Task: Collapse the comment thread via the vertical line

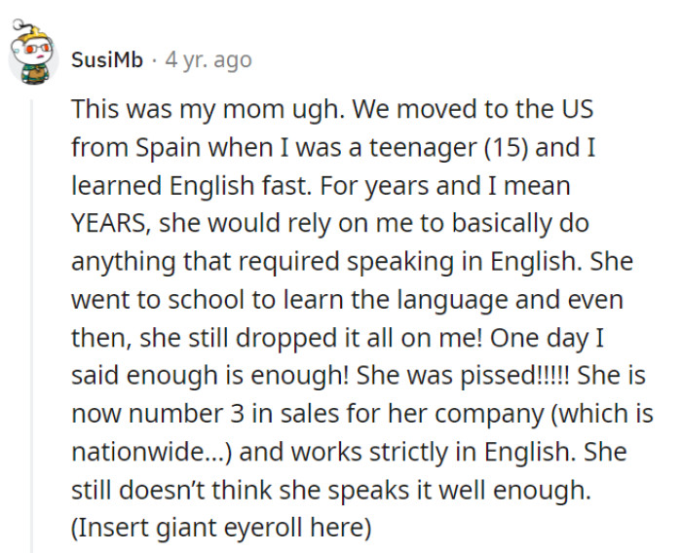Action: point(32,321)
